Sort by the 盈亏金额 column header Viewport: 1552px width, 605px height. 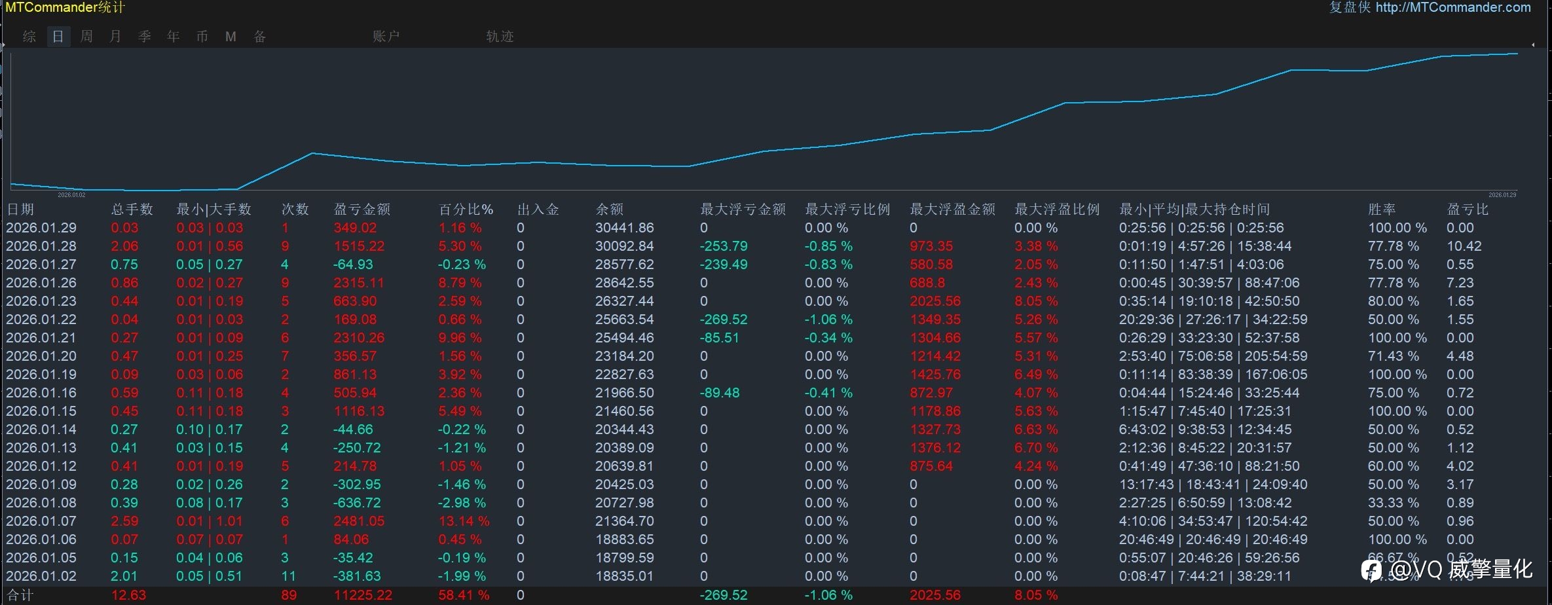click(362, 210)
